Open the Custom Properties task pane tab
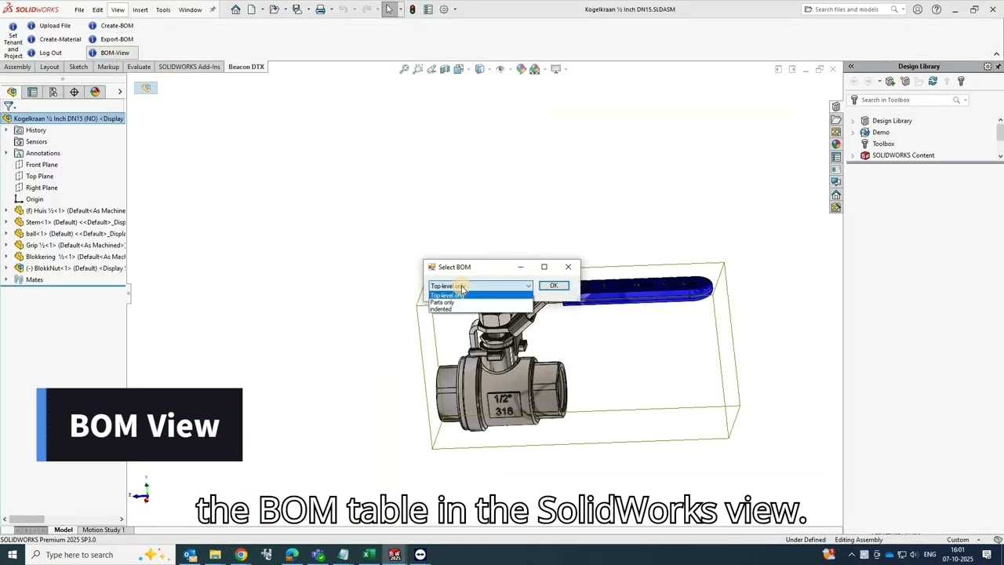Viewport: 1004px width, 565px height. [x=836, y=157]
